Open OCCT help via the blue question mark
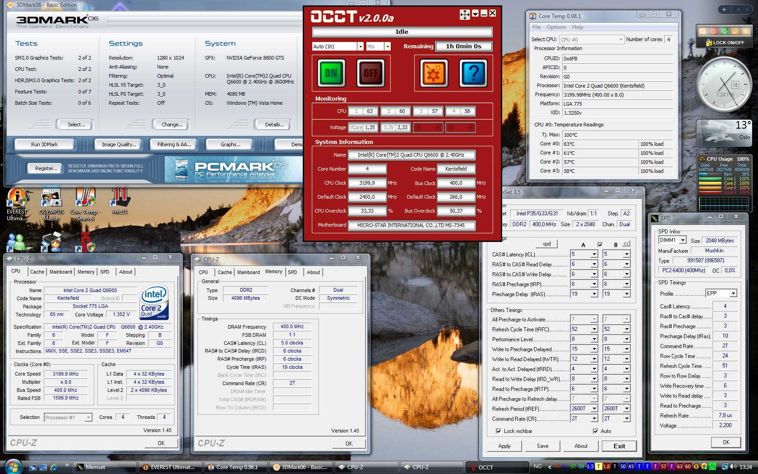The height and width of the screenshot is (474, 758). pyautogui.click(x=473, y=73)
